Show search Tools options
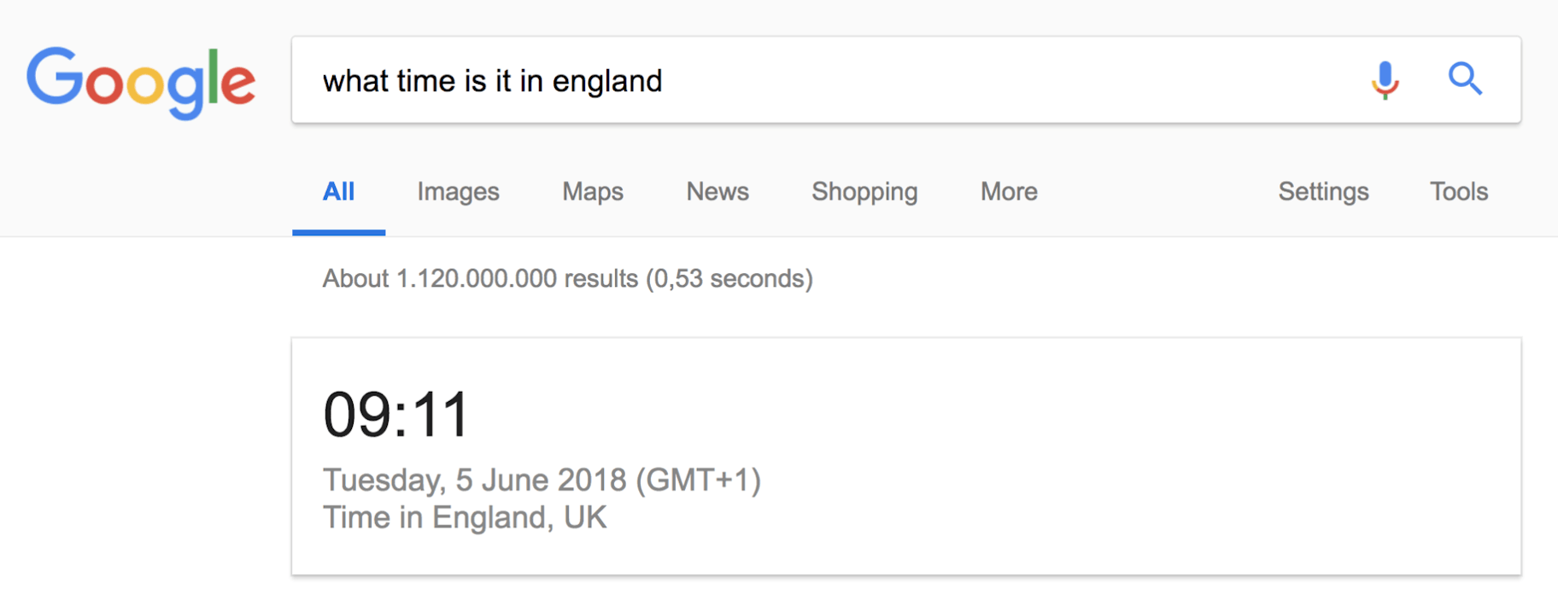The width and height of the screenshot is (1558, 611). coord(1459,192)
